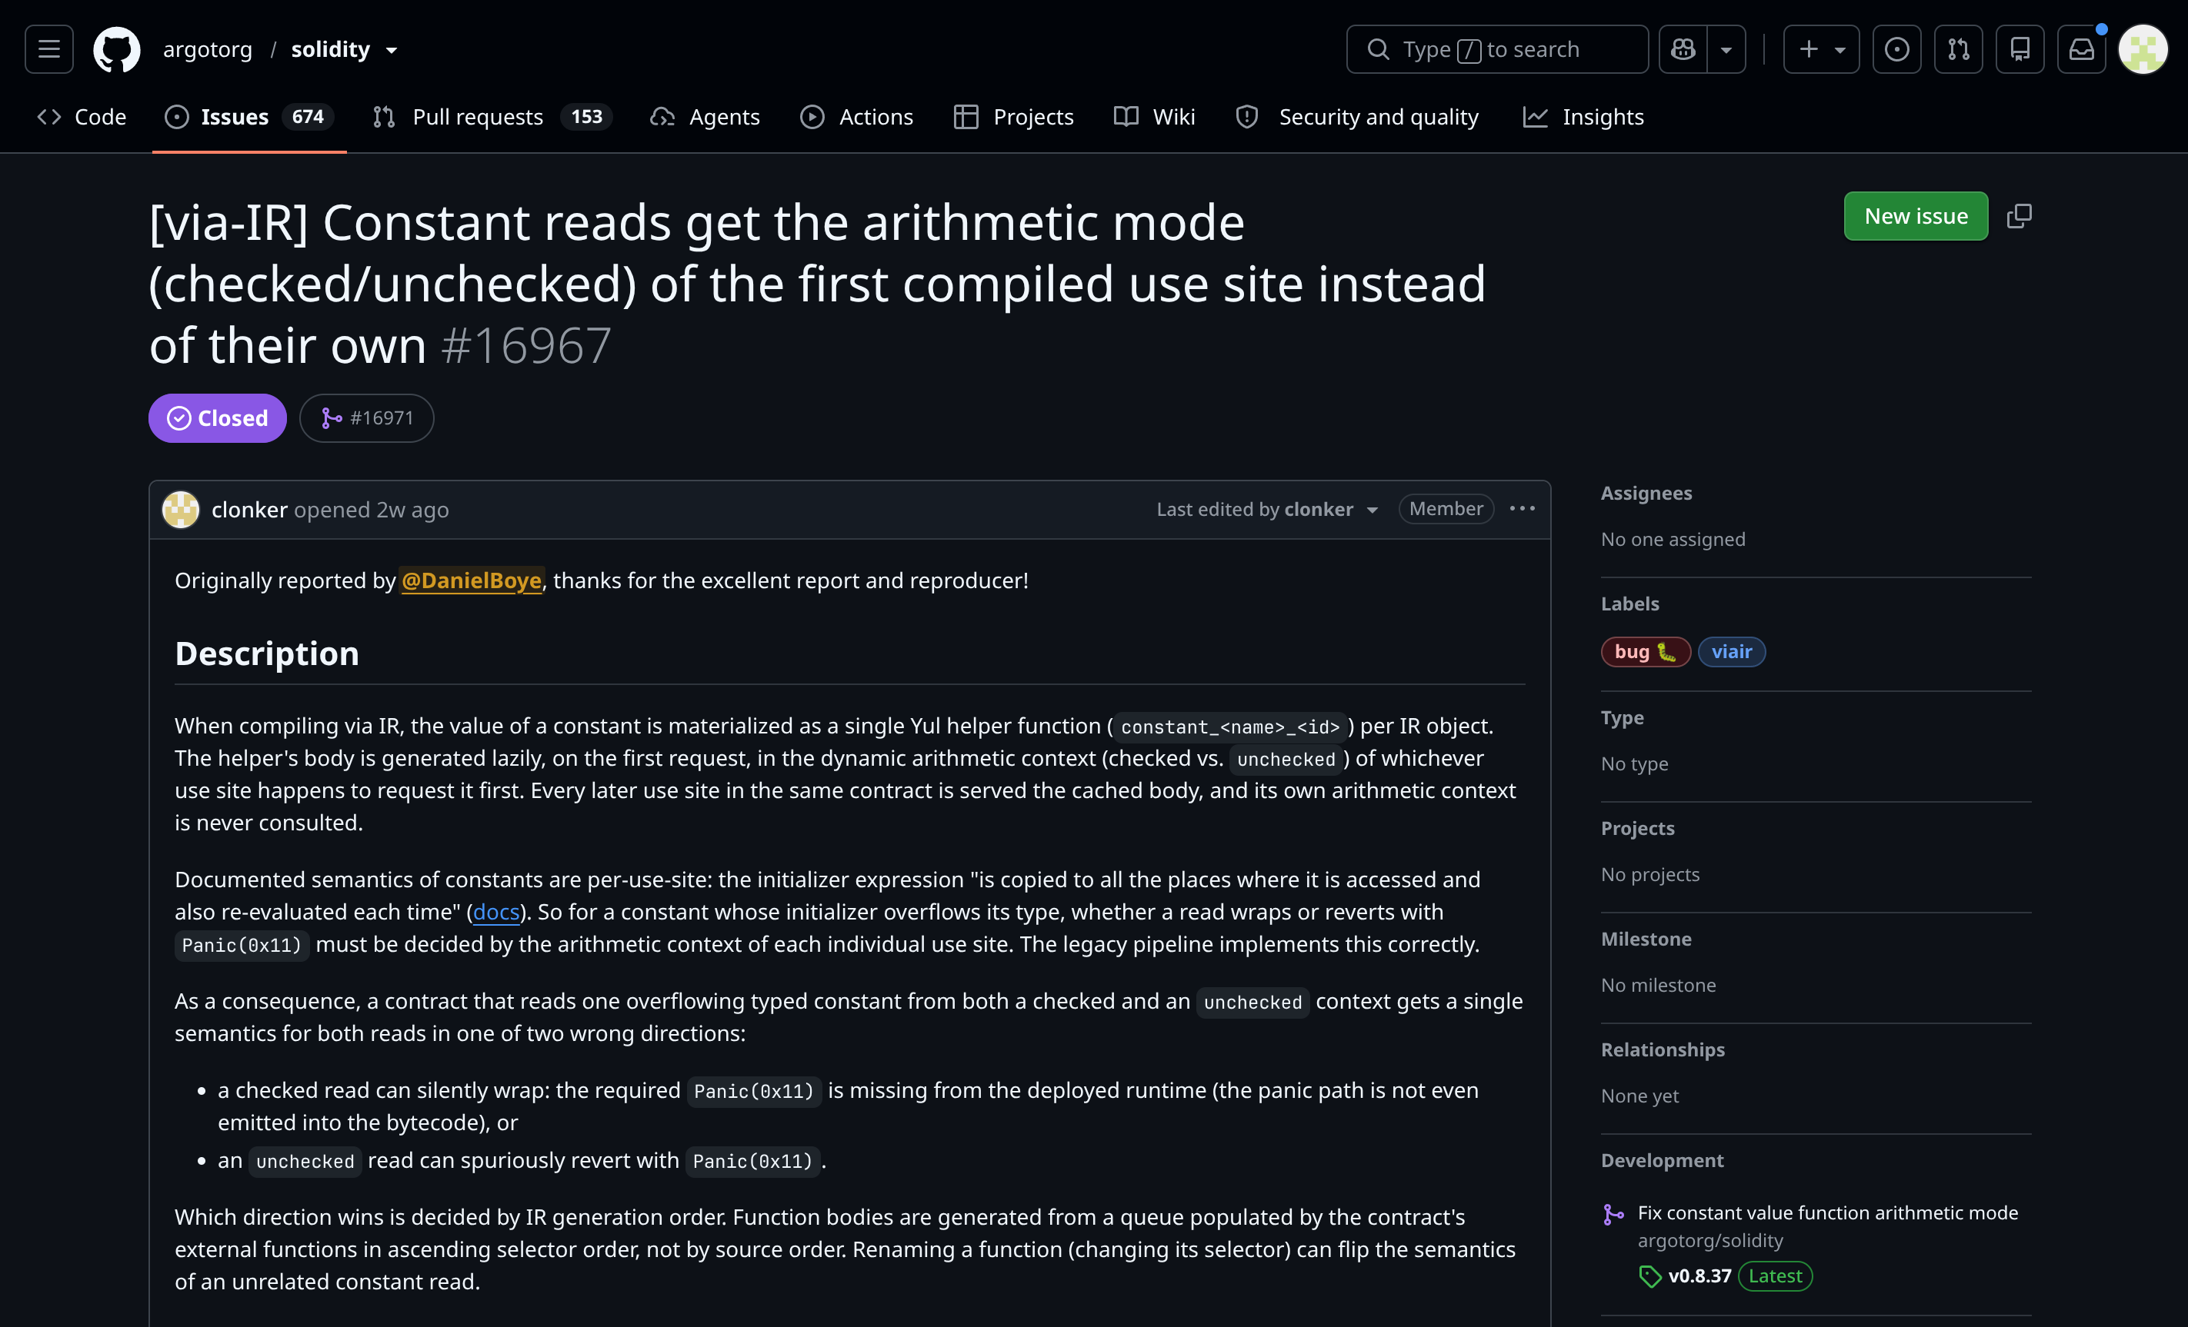2188x1327 pixels.
Task: Copy the issue link icon
Action: (2019, 216)
